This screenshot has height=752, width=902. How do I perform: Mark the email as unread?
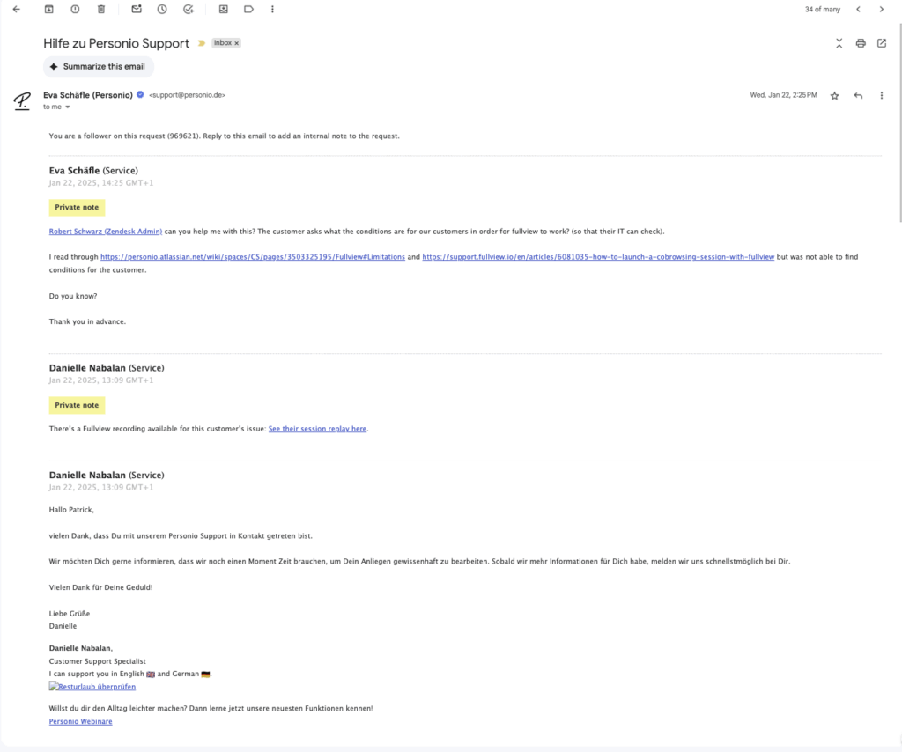[136, 9]
